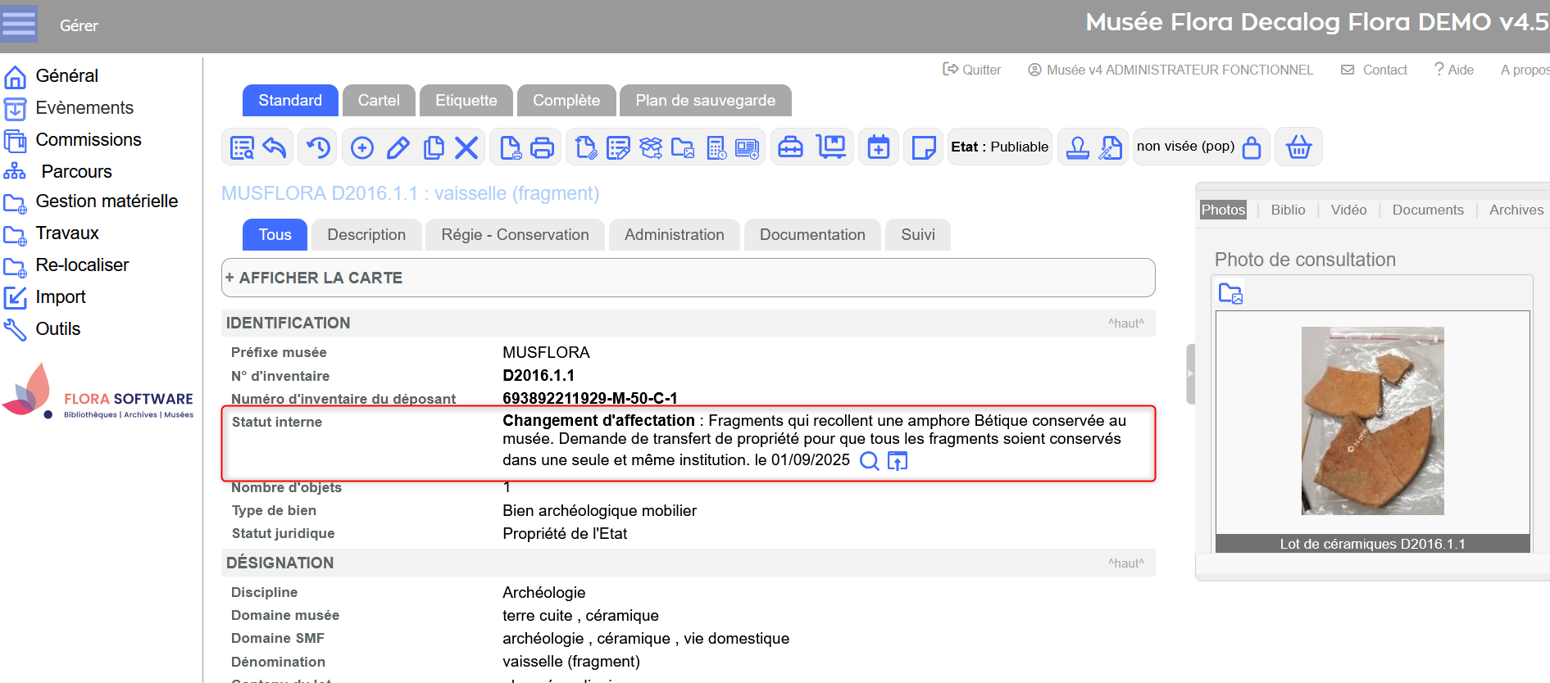Click the magnifier icon in Statut interne

(869, 461)
